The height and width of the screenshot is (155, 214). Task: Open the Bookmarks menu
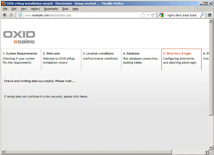click(51, 9)
